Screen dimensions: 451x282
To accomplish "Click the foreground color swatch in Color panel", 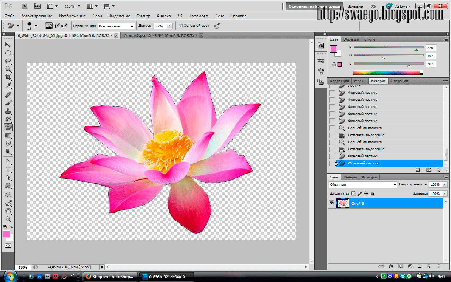I will point(333,49).
